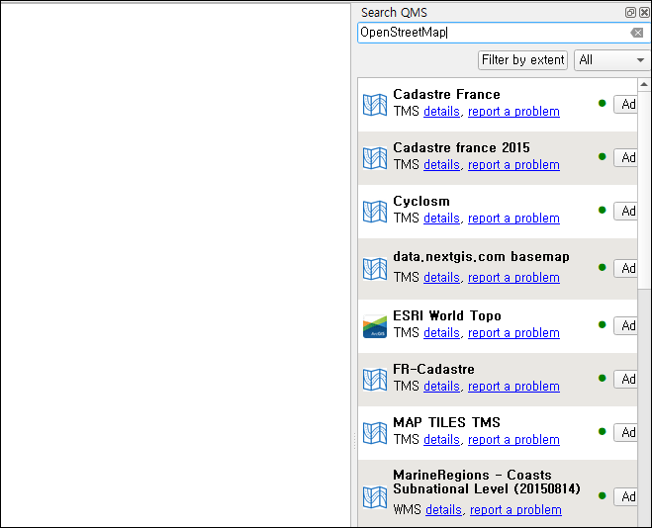
Task: Select the data.nextgis.com basemap title
Action: pyautogui.click(x=482, y=257)
